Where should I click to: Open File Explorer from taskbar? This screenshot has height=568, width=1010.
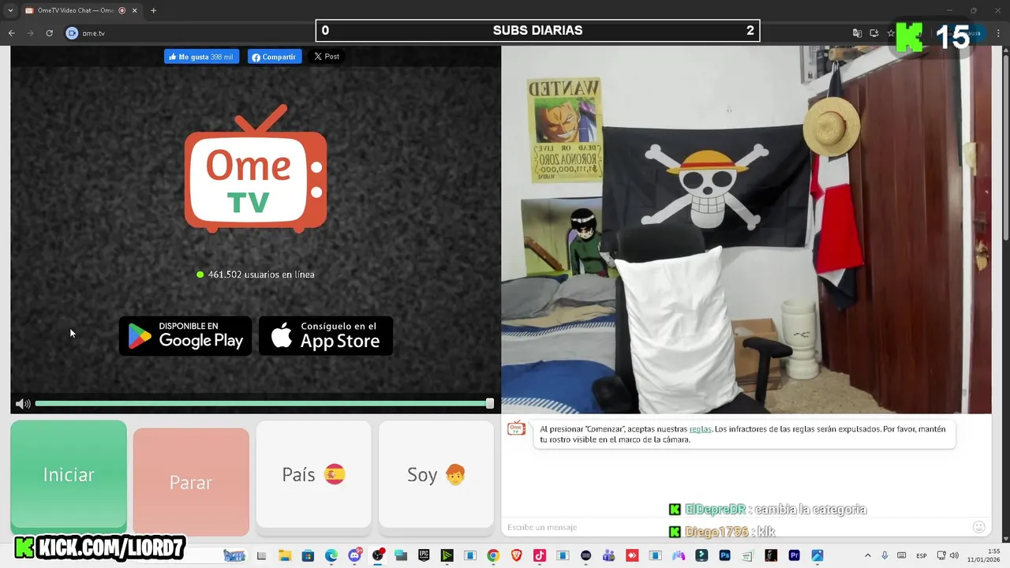coord(285,555)
